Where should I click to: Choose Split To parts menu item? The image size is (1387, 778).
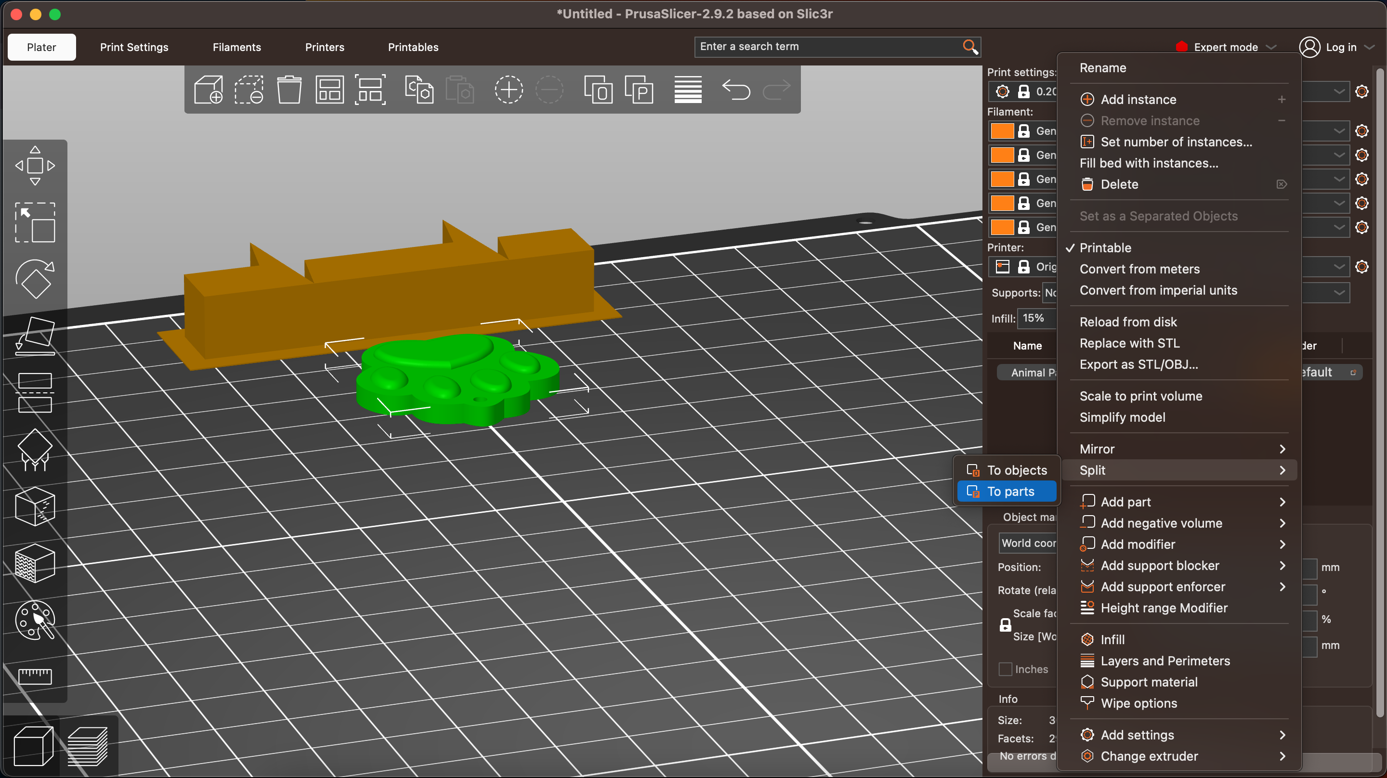[x=1007, y=491]
